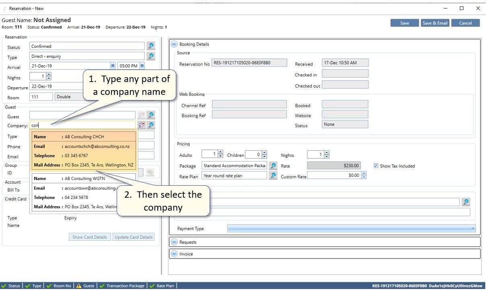Open the Status lookup magnifier
Screen dimensions: 486x291
tap(151, 46)
